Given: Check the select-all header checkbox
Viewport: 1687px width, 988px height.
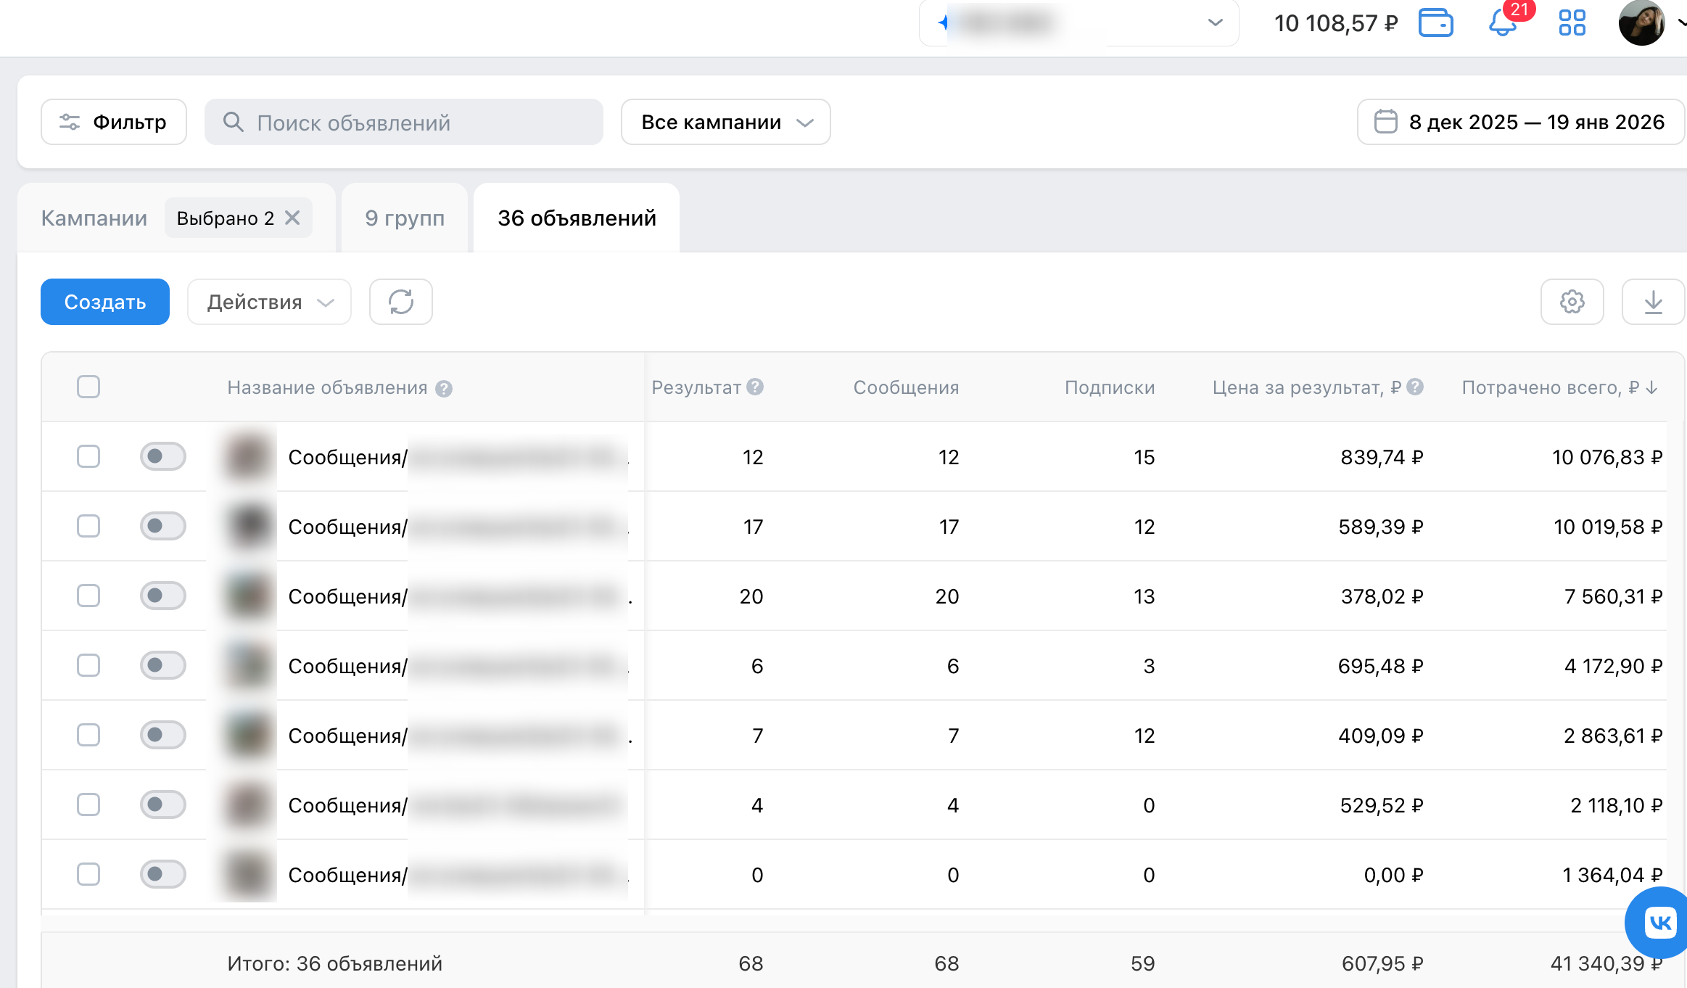Looking at the screenshot, I should 88,387.
